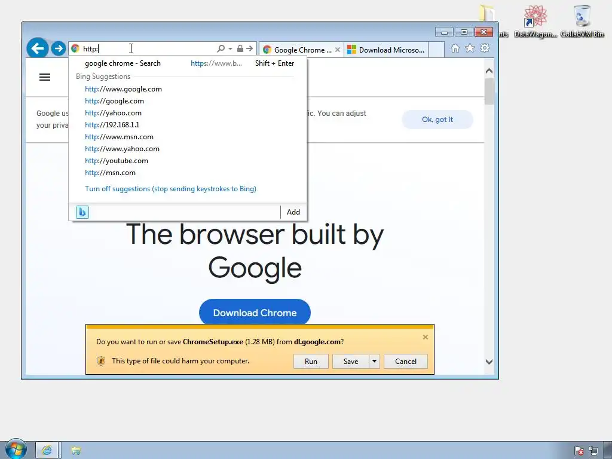Select google chrome - Search suggestion
612x459 pixels.
[x=188, y=63]
